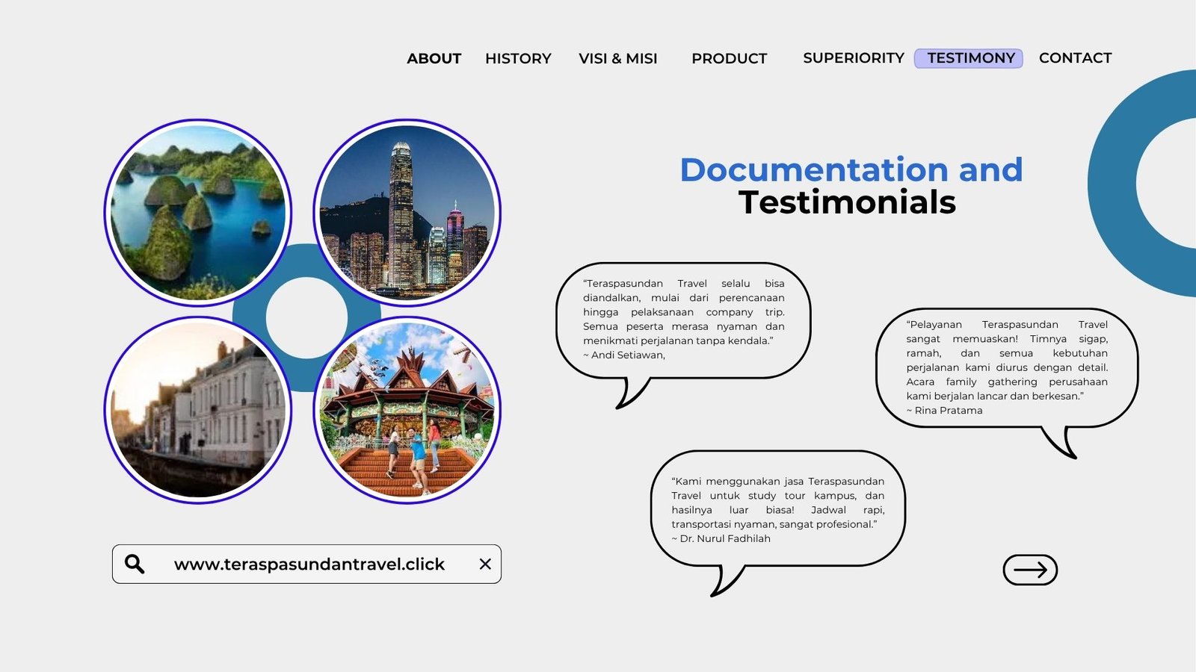Open the European riverside buildings photo
The image size is (1196, 672).
click(198, 411)
